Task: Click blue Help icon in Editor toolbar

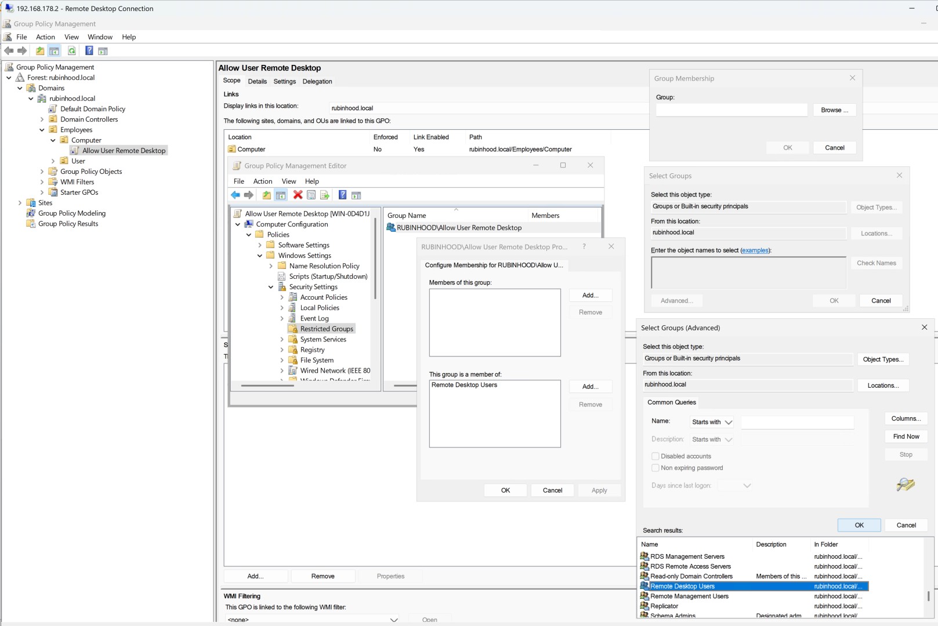Action: click(x=342, y=195)
